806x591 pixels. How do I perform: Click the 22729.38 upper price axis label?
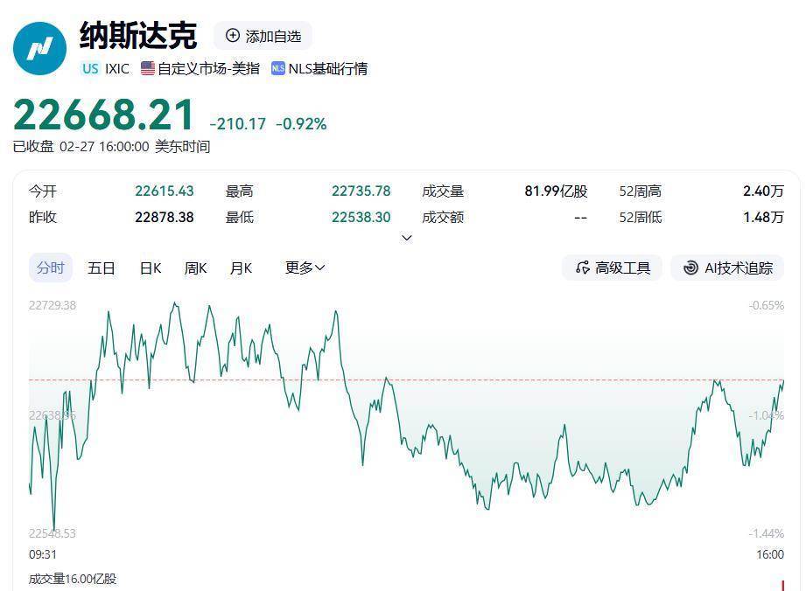pos(53,305)
